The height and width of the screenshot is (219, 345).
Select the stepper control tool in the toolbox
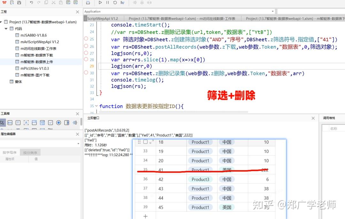(75, 123)
